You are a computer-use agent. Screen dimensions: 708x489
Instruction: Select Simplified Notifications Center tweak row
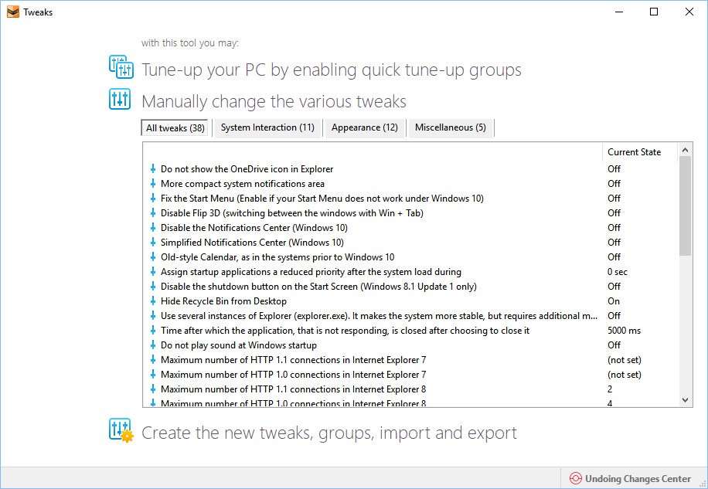252,243
